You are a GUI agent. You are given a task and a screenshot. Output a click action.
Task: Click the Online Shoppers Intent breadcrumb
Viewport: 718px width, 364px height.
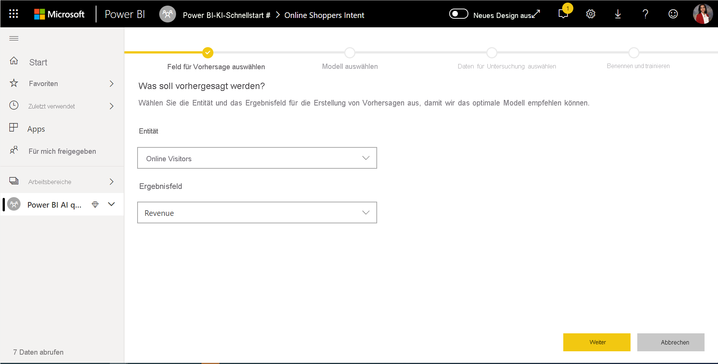click(x=324, y=15)
